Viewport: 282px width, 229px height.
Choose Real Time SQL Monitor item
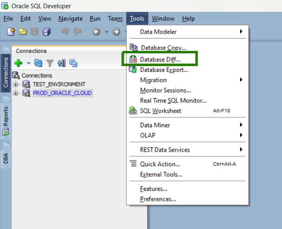[188, 101]
